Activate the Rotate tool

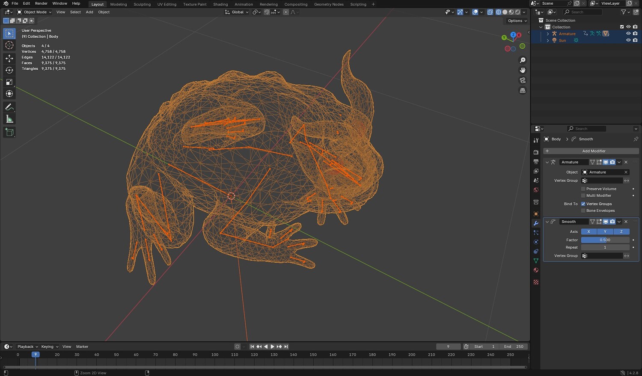pos(9,70)
